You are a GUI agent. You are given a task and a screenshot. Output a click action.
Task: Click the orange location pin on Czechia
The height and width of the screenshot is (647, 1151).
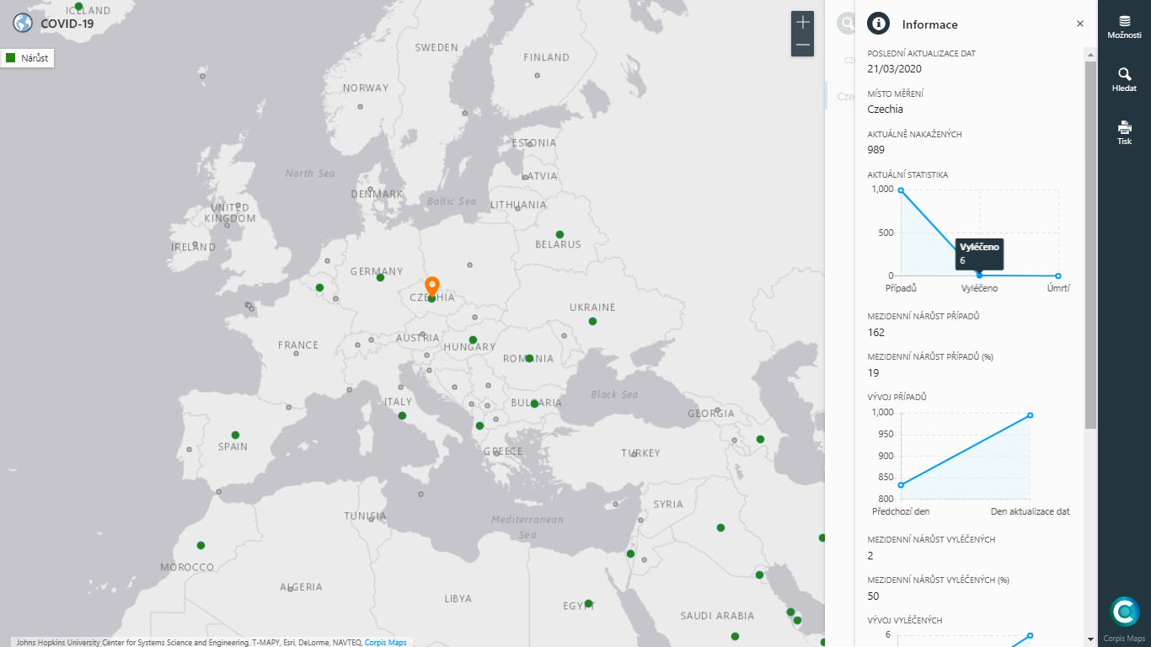pos(431,286)
